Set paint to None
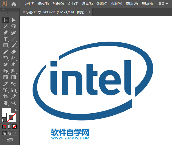 coord(15,127)
